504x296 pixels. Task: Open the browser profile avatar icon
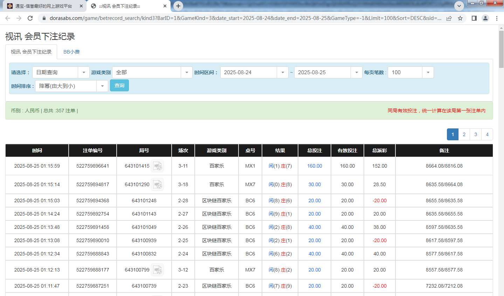pos(485,18)
